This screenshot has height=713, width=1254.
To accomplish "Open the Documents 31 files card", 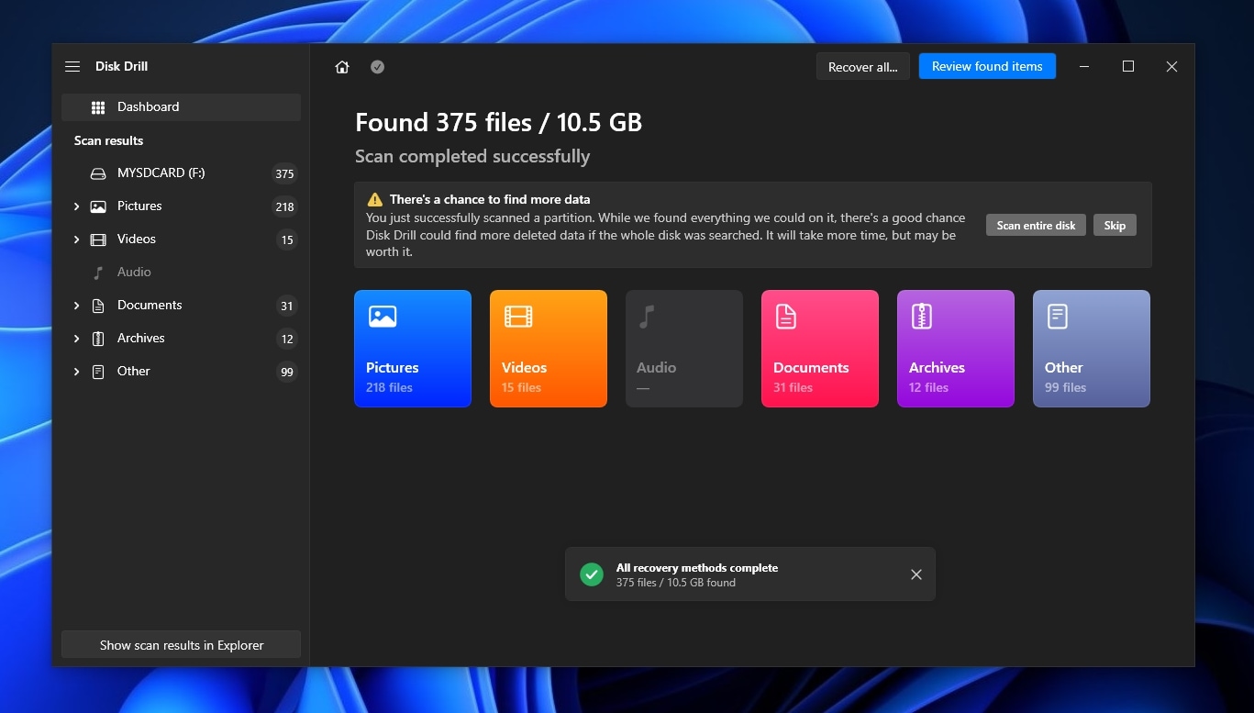I will click(x=820, y=349).
